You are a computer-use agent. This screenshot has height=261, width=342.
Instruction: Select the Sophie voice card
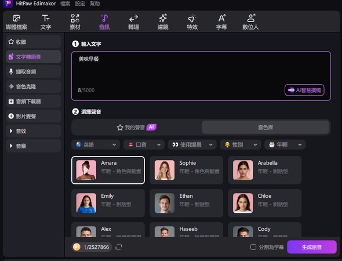[x=187, y=170]
